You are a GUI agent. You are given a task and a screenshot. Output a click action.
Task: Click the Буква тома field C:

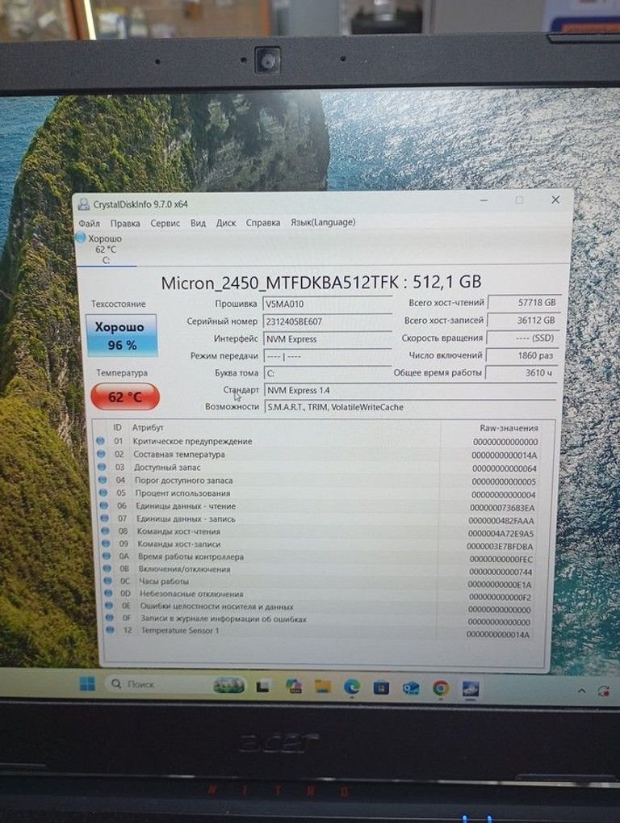tap(327, 373)
